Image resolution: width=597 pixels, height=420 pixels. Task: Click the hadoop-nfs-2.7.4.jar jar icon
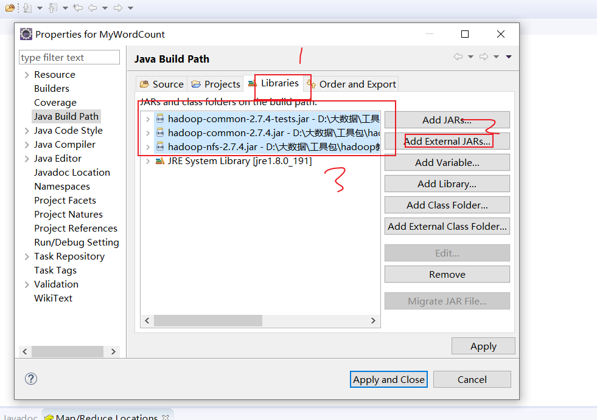[x=160, y=147]
